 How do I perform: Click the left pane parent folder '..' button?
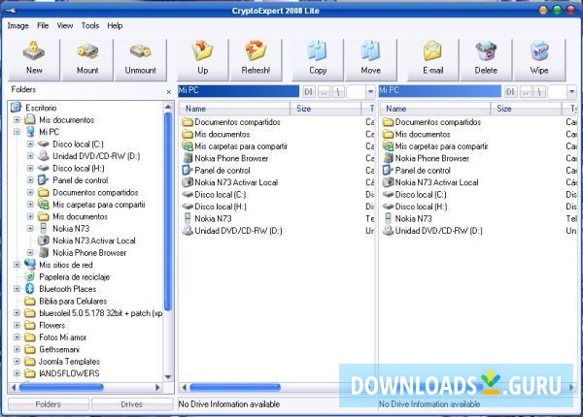point(325,91)
